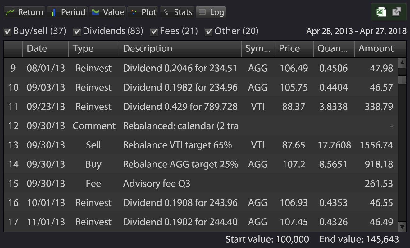
Task: Click Rebalance VTI target 65% description
Action: click(177, 145)
